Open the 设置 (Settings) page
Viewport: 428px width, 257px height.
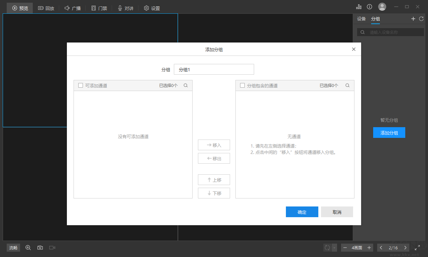tap(151, 8)
